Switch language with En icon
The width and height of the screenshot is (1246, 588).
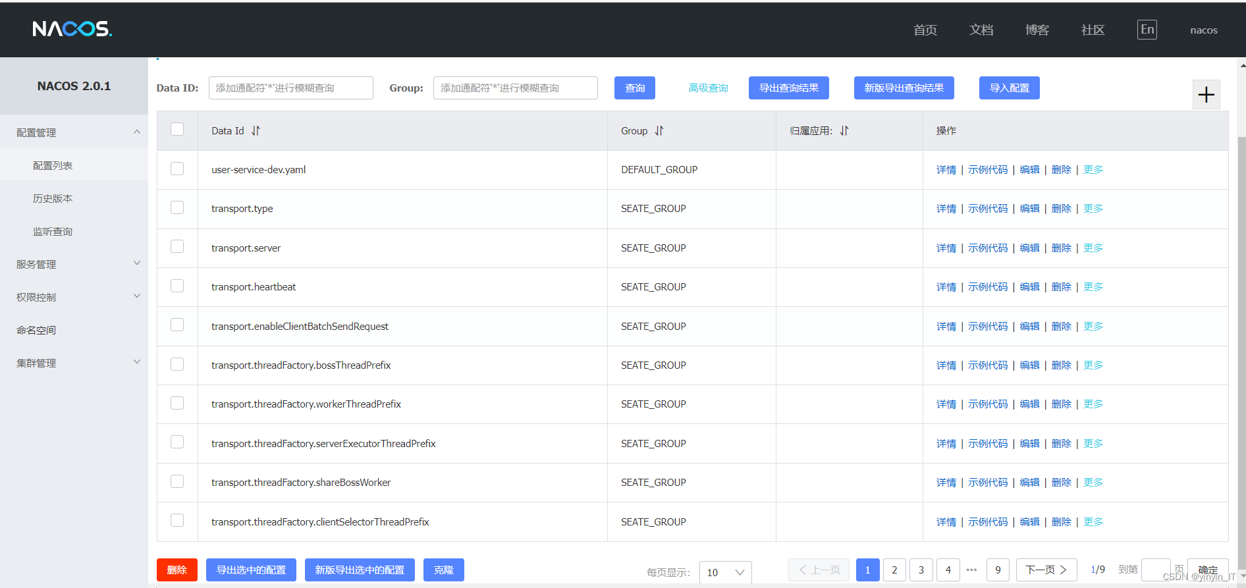click(x=1147, y=30)
